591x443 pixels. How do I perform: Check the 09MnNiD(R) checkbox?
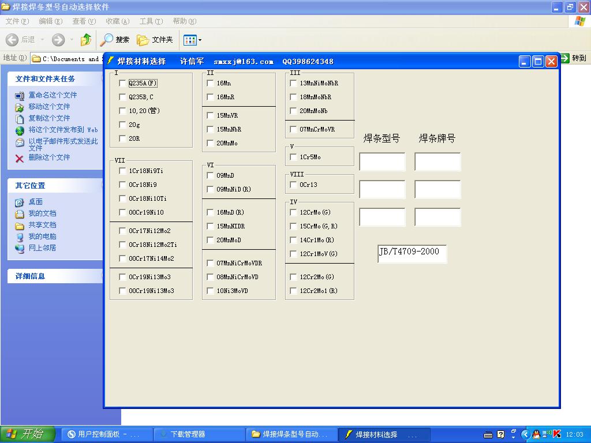click(210, 189)
